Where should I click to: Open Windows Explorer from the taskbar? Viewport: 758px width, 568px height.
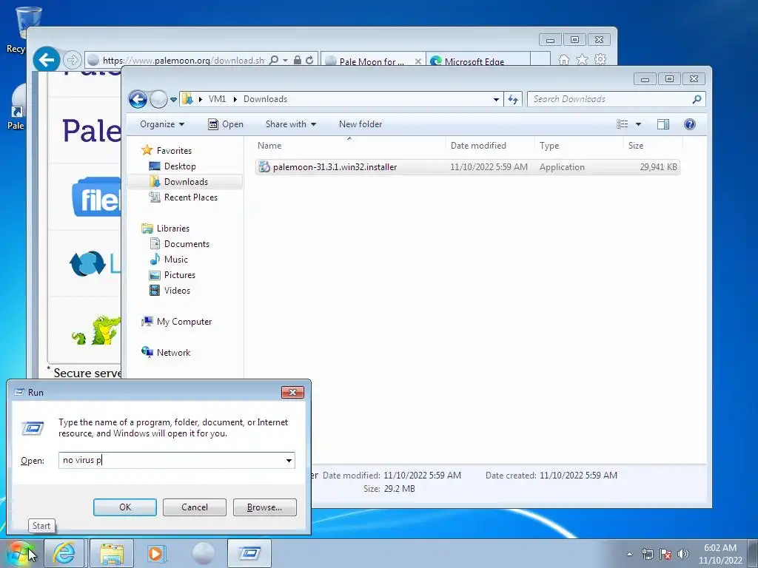[x=112, y=553]
